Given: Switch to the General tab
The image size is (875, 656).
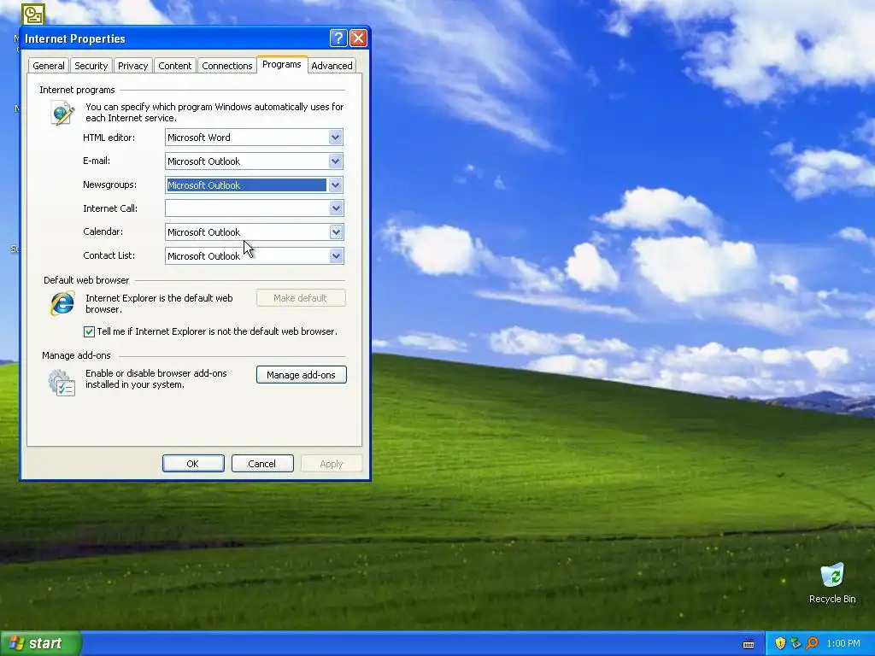Looking at the screenshot, I should tap(49, 66).
